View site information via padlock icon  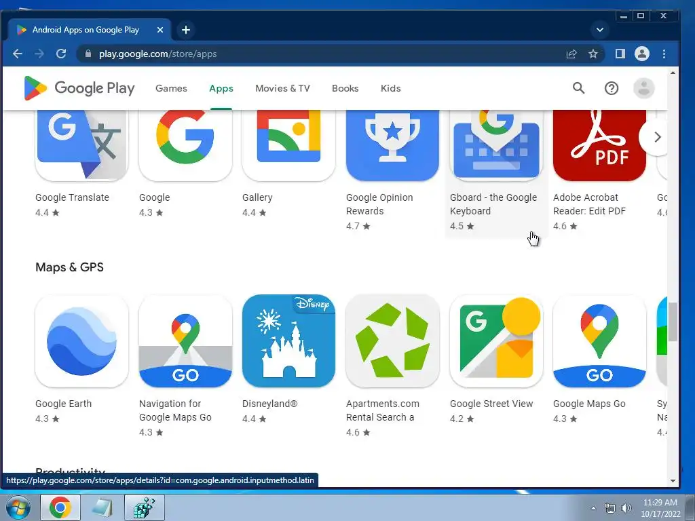88,54
